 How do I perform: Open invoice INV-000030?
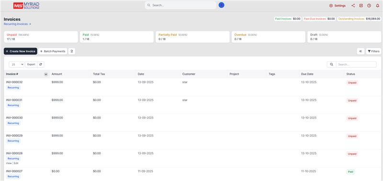point(14,117)
